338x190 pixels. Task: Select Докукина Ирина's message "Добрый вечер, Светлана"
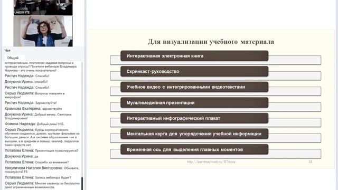[x=38, y=116]
